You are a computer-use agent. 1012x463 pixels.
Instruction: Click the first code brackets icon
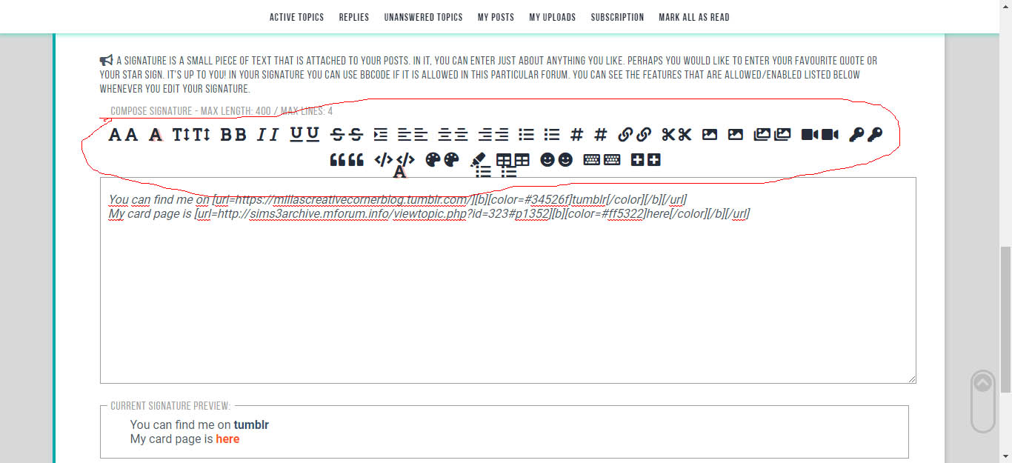[383, 159]
